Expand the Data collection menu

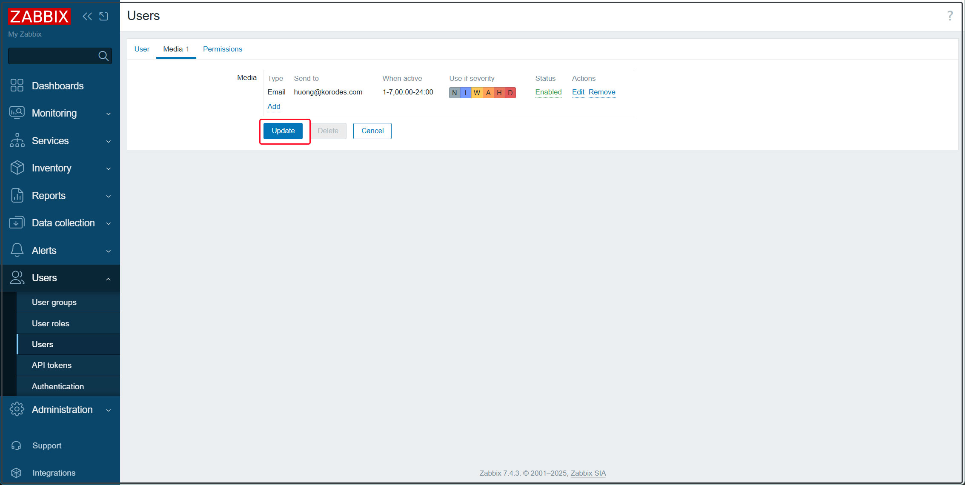(109, 223)
